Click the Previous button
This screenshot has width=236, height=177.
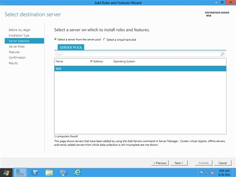[x=160, y=163]
